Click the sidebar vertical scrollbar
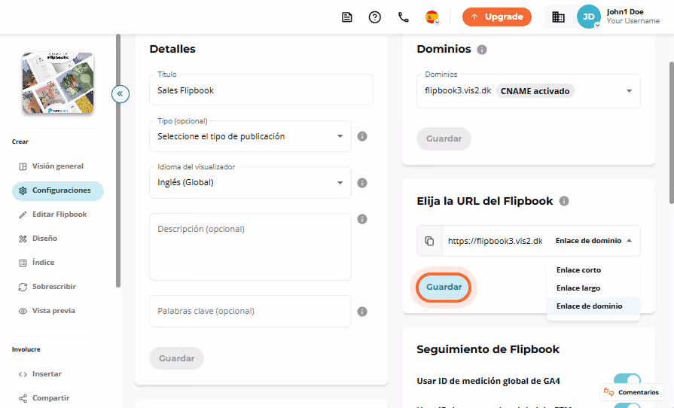Image resolution: width=674 pixels, height=408 pixels. click(118, 161)
